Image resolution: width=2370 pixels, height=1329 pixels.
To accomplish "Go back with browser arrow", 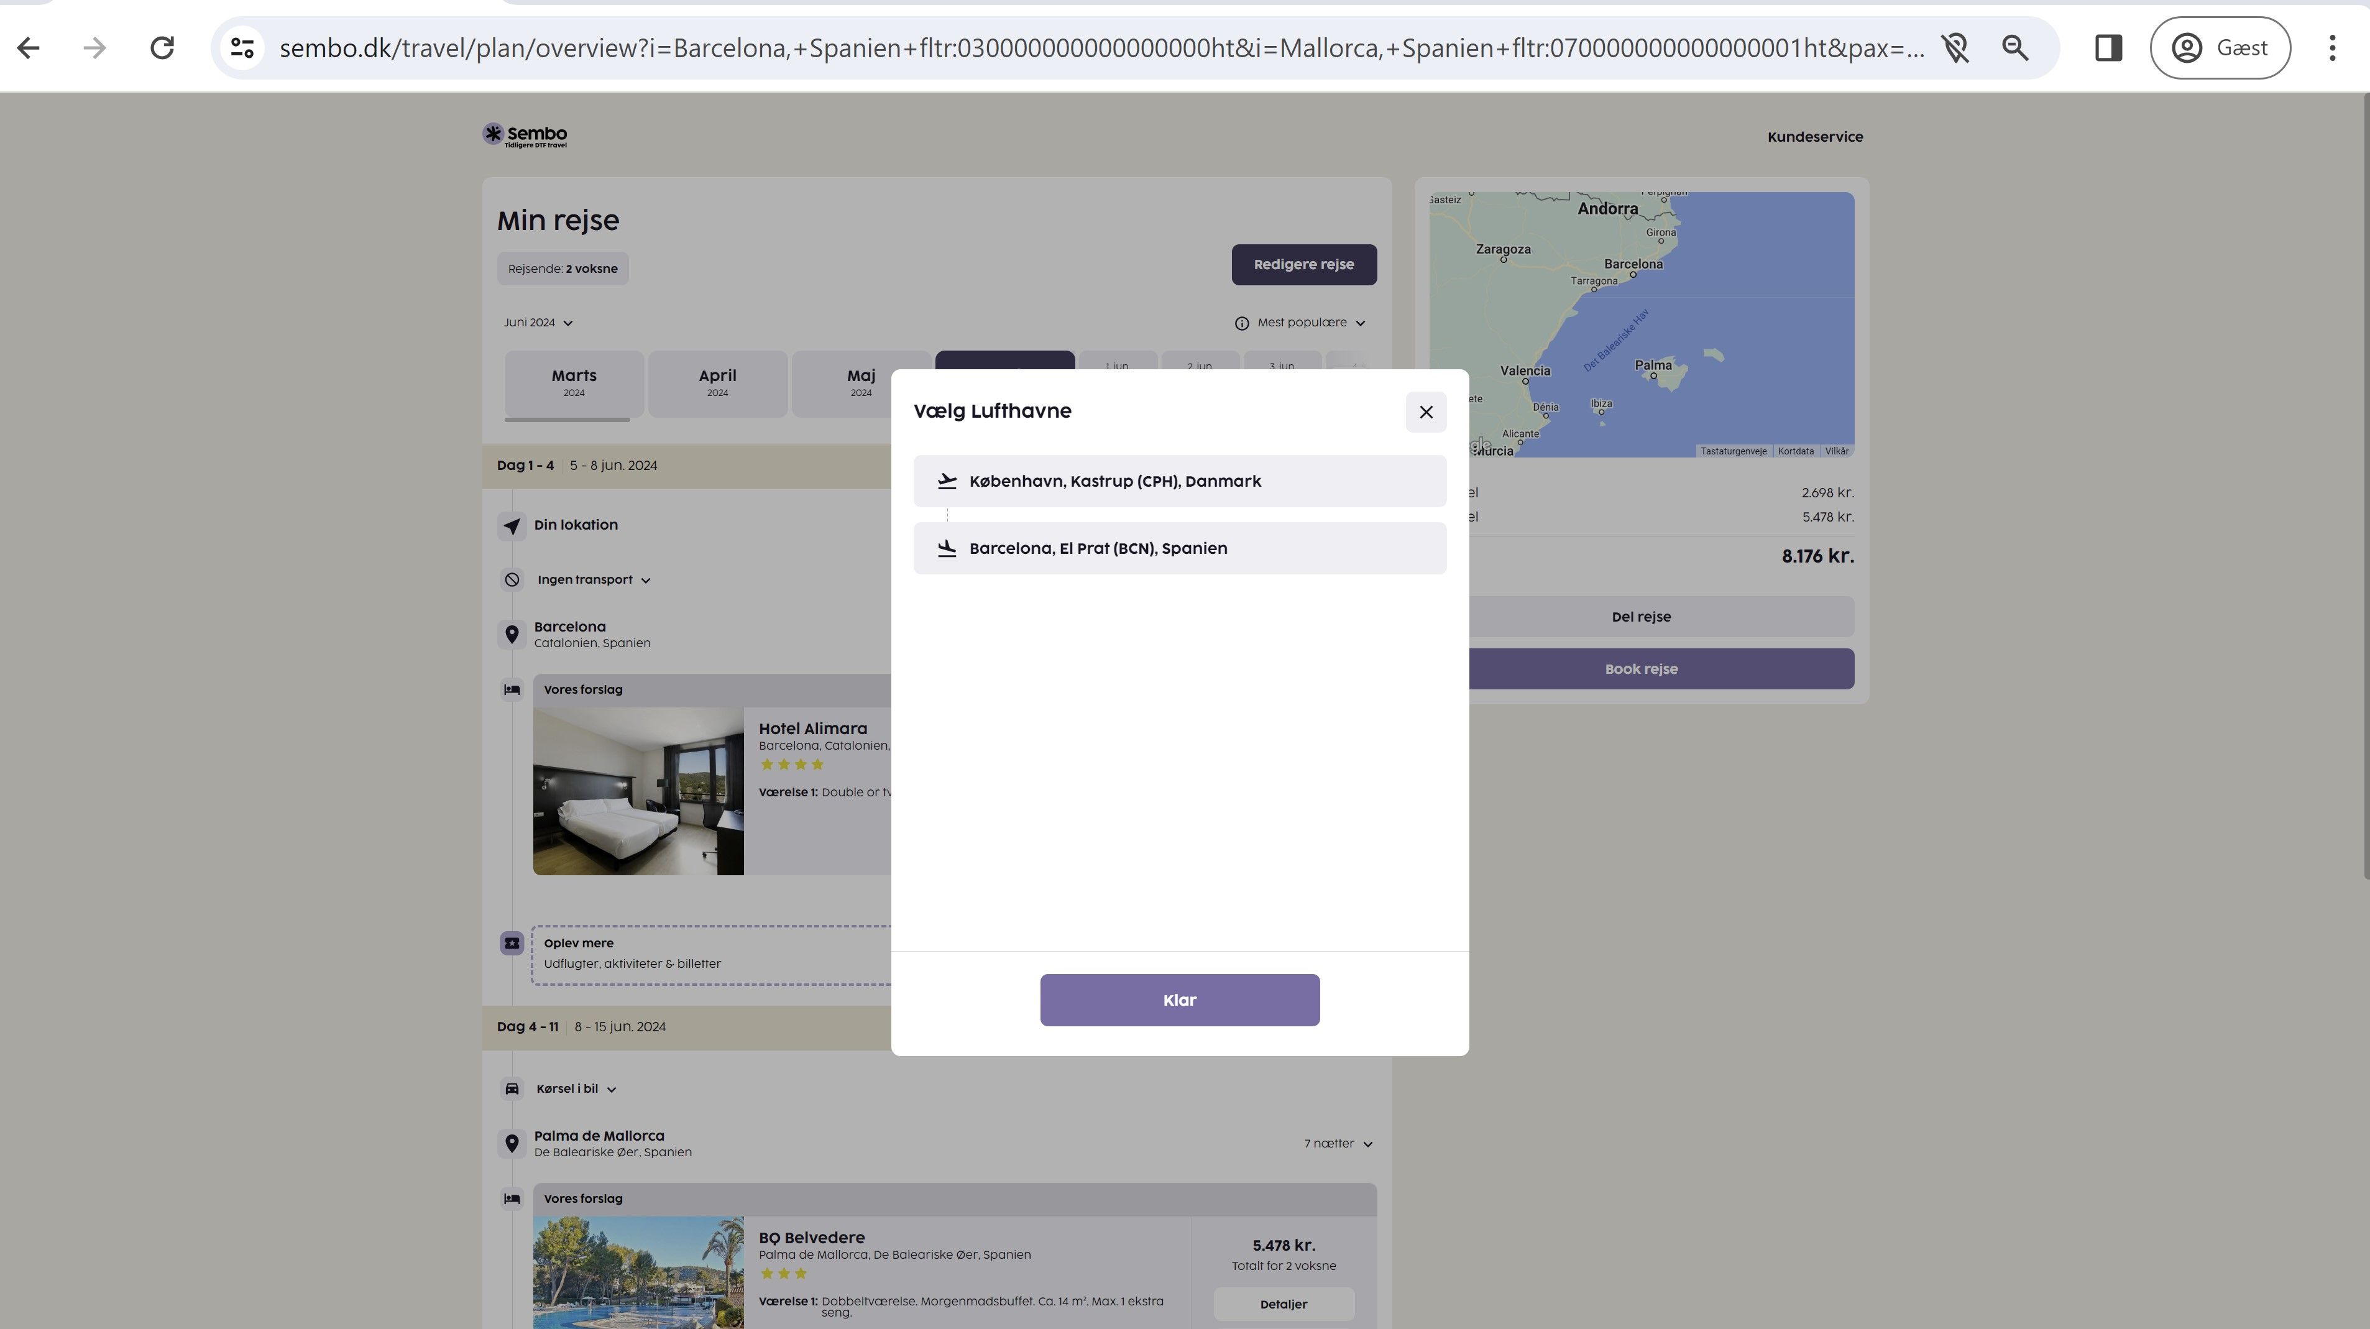I will pyautogui.click(x=29, y=48).
